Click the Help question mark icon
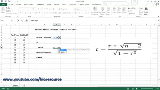The image size is (160, 90). (145, 1)
